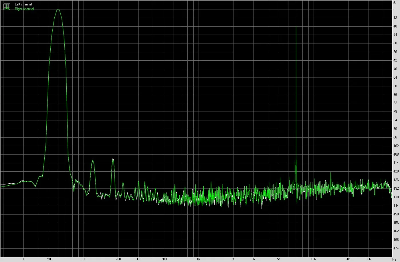Viewport: 400px width, 262px height.
Task: Click the 10K frequency axis label
Action: 313,259
